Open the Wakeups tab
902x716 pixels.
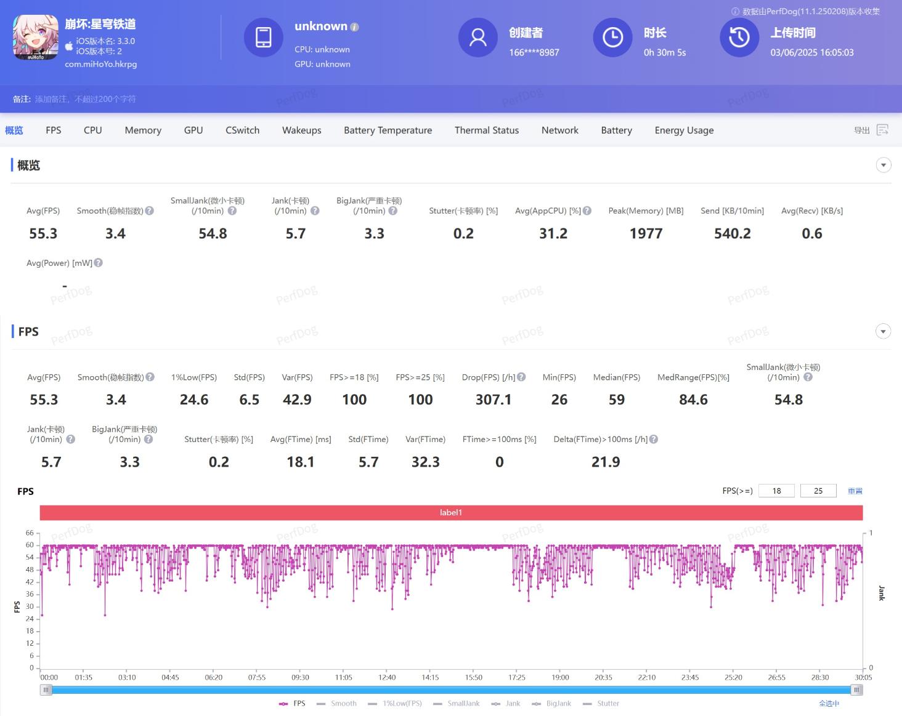click(x=302, y=130)
